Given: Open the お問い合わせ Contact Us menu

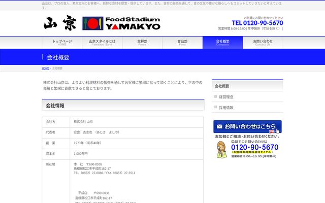Looking at the screenshot, I should tap(263, 43).
